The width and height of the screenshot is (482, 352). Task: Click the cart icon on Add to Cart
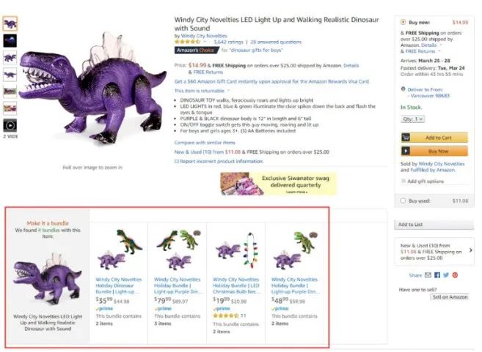(406, 138)
